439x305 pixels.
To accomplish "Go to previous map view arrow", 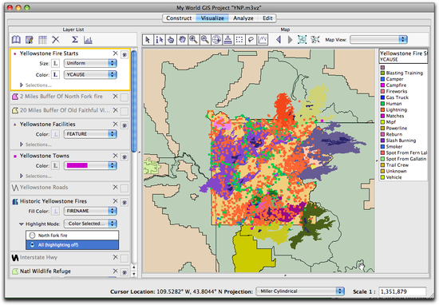I will click(x=279, y=39).
